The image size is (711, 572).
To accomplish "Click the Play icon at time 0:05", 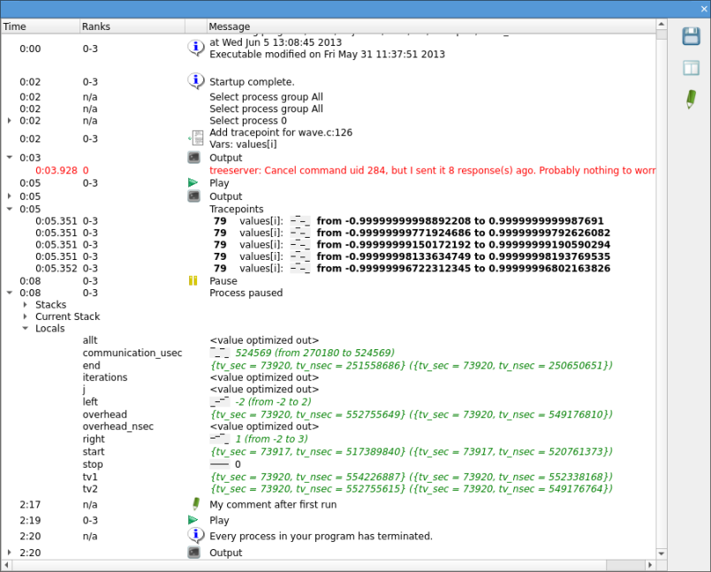I will click(195, 183).
